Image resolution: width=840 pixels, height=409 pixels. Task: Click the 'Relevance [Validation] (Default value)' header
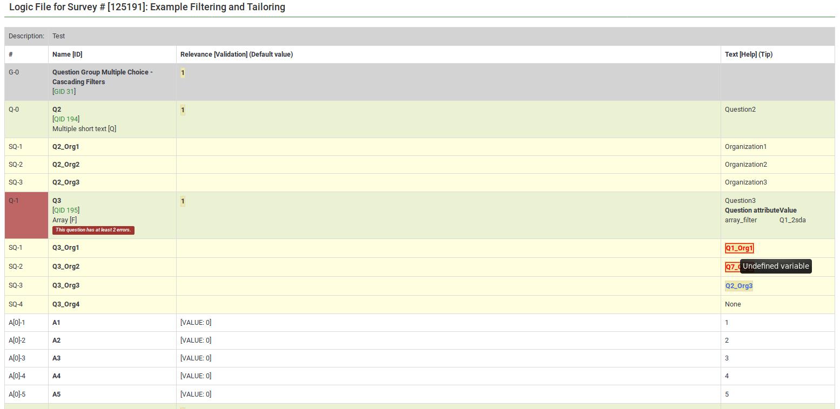236,54
